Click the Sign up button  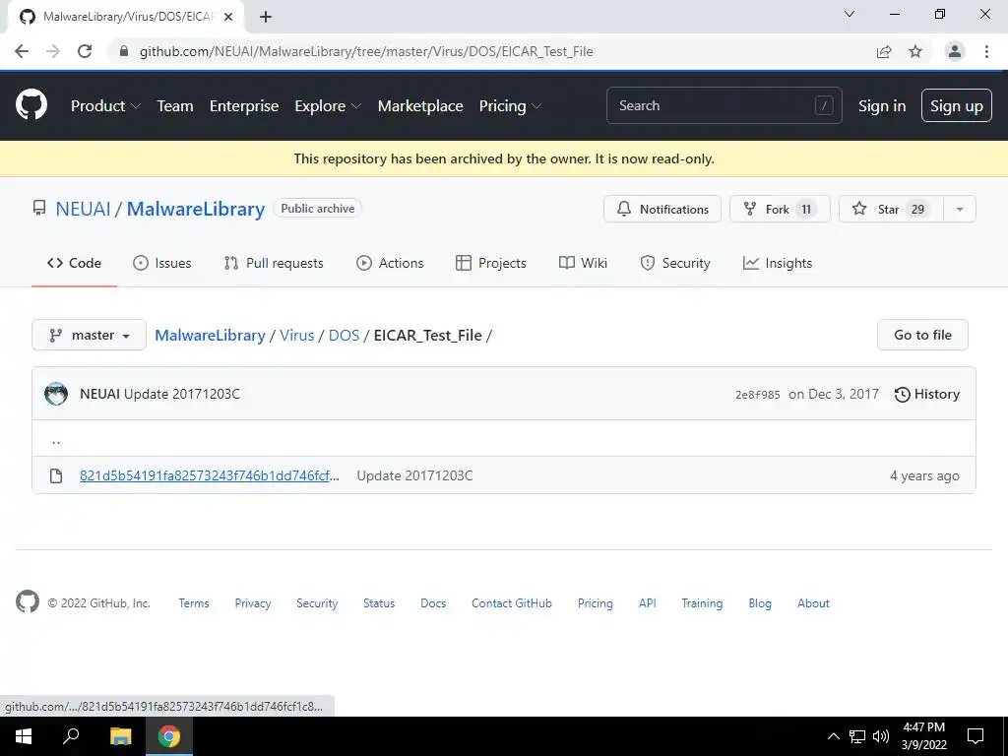pos(957,105)
